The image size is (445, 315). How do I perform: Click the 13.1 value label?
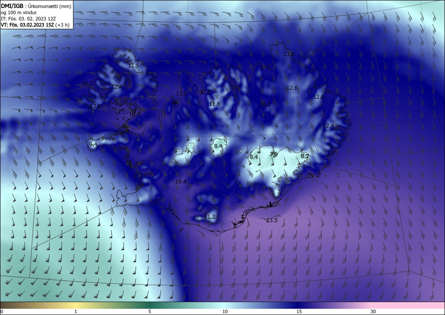pyautogui.click(x=95, y=106)
